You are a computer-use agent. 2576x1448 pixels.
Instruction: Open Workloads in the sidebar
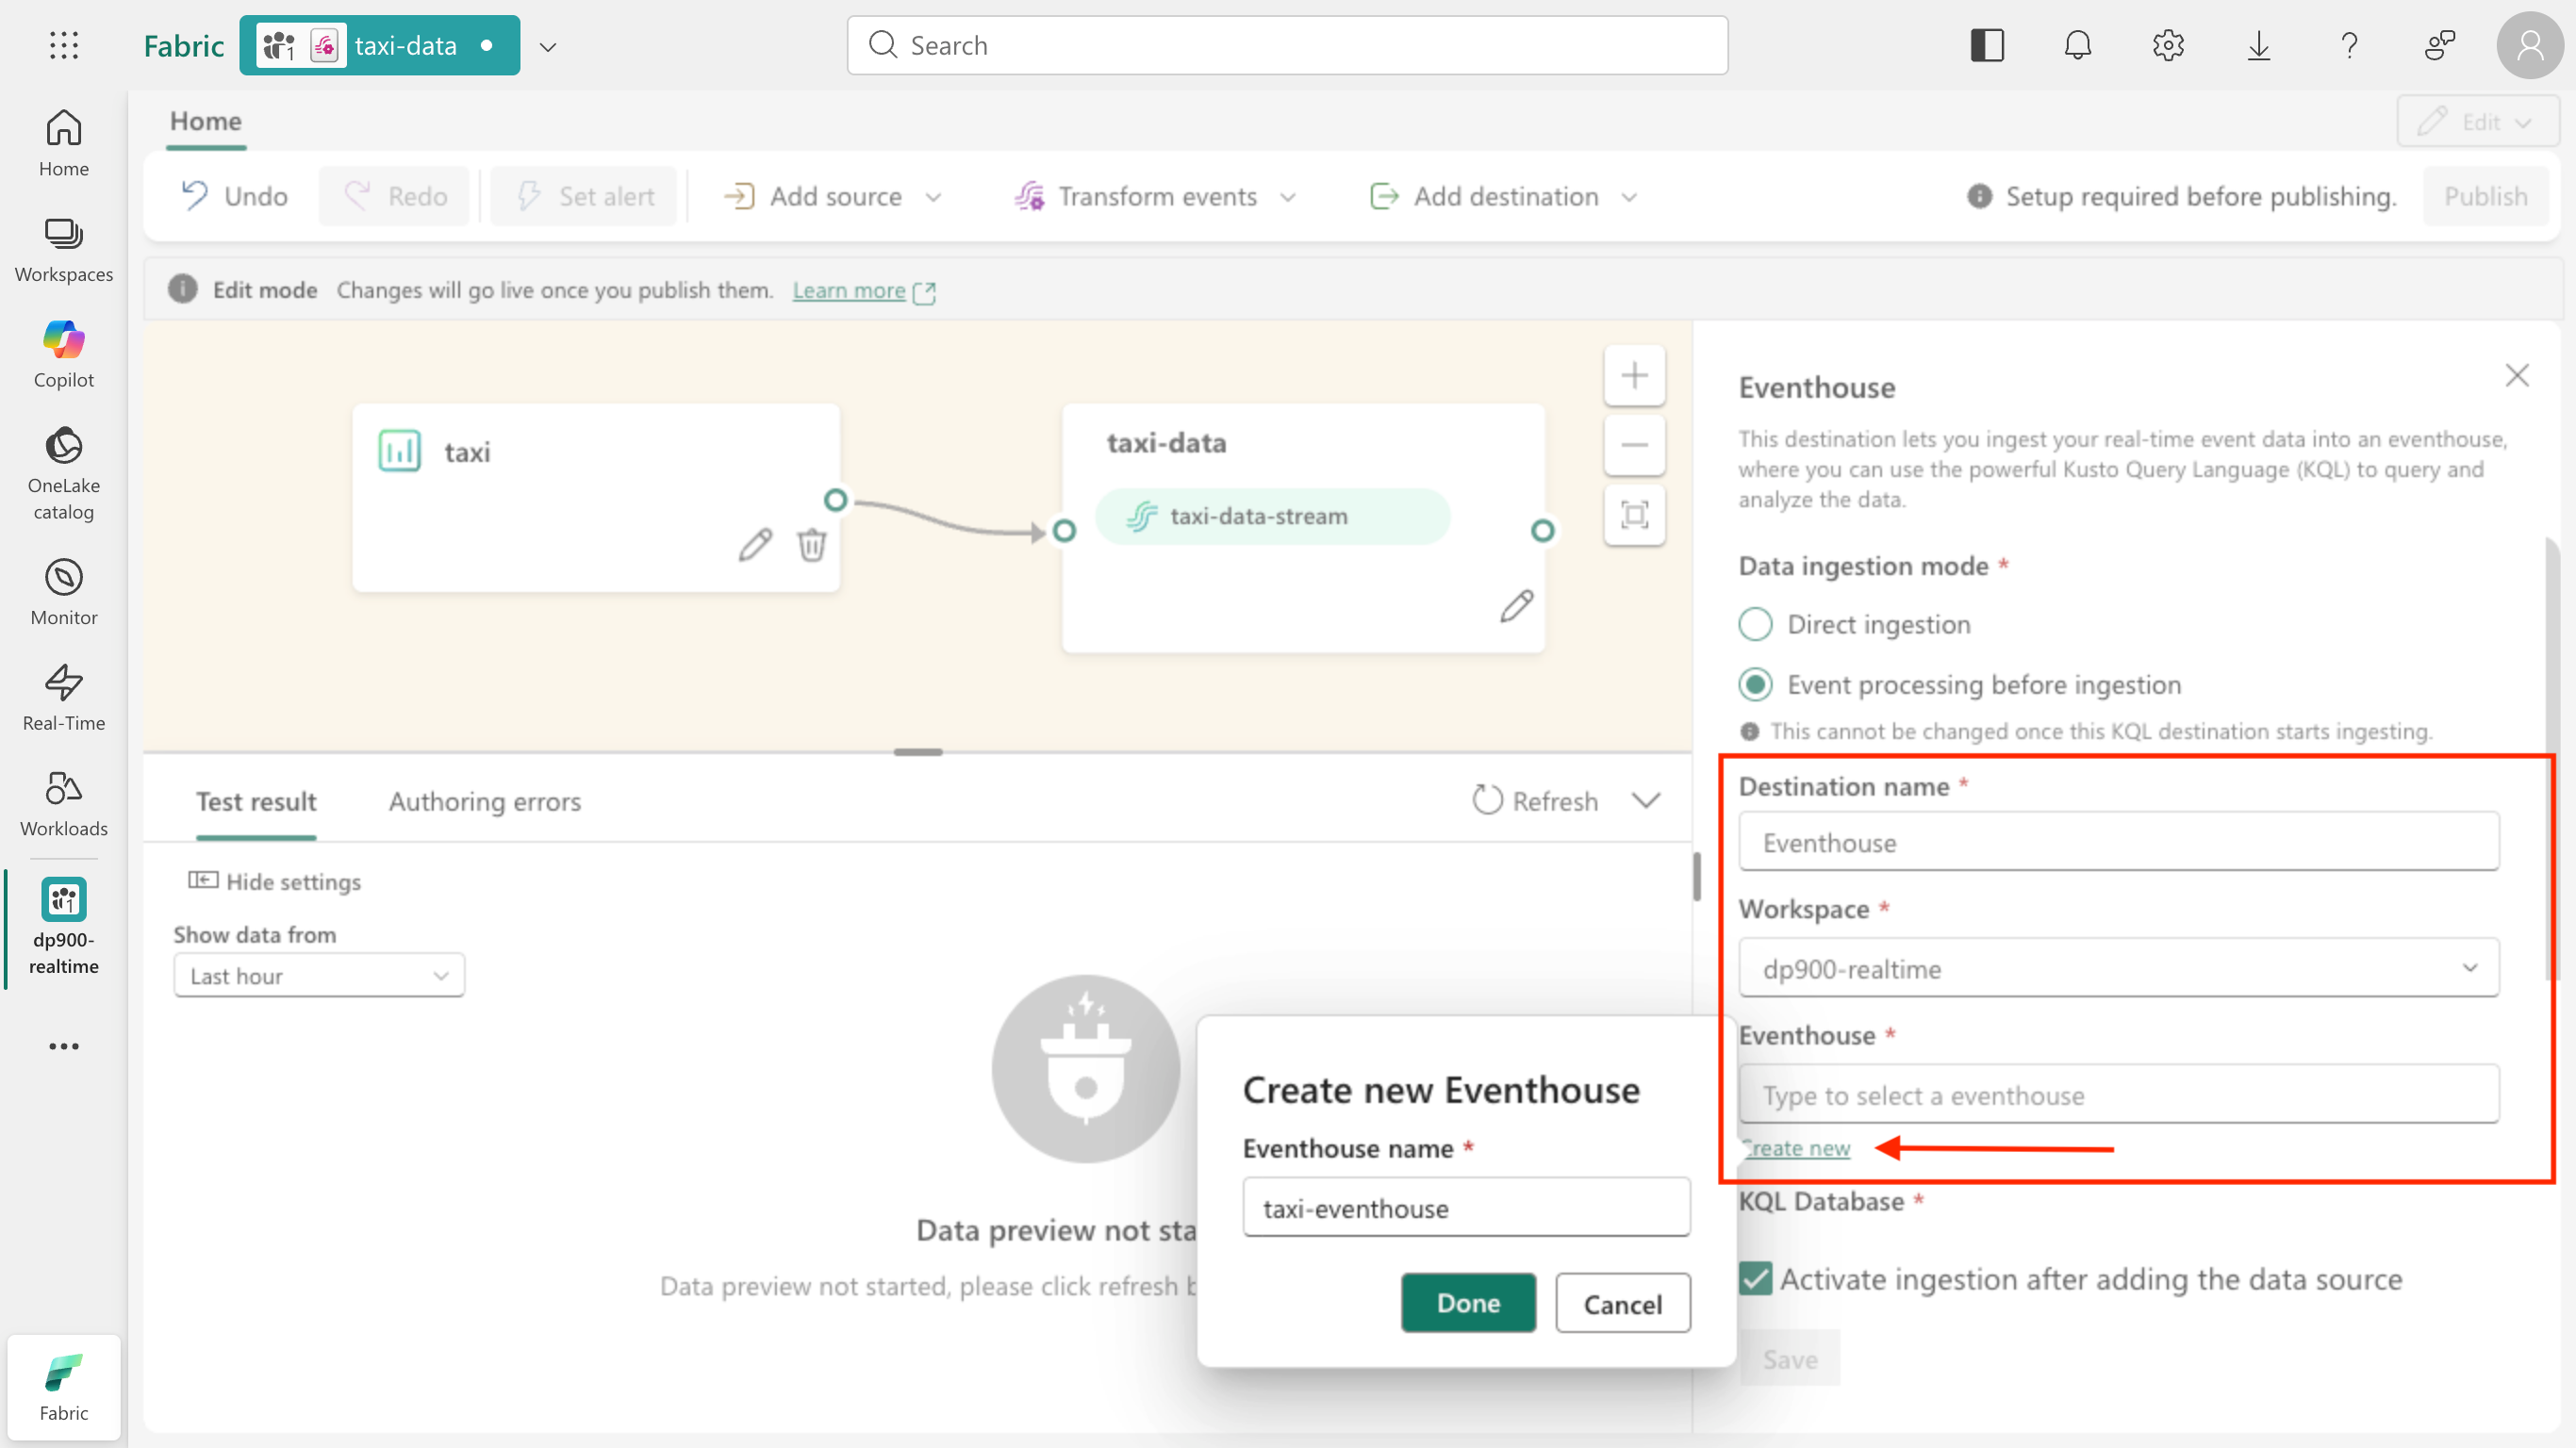click(63, 804)
